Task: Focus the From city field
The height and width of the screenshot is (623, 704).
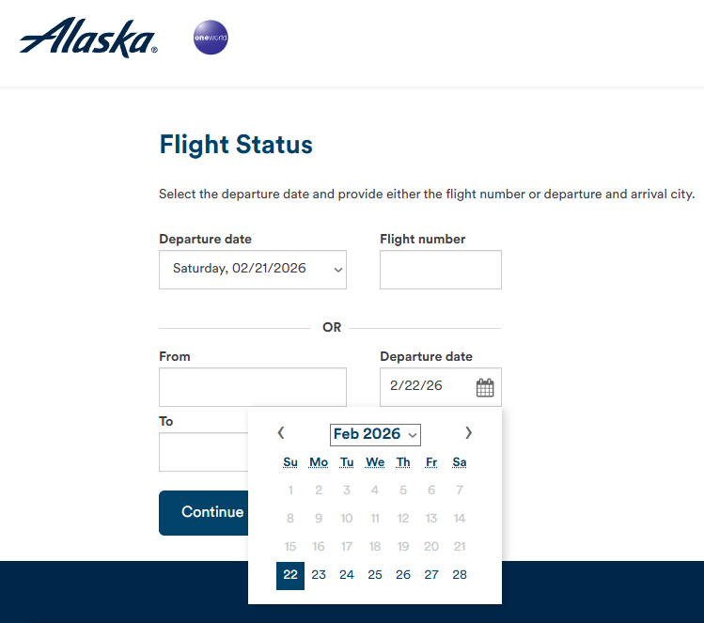Action: [x=253, y=387]
